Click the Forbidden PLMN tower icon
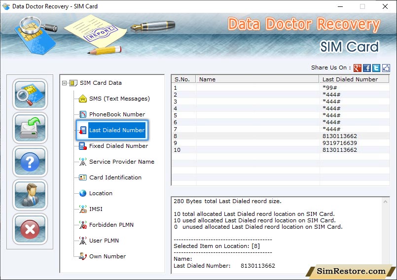The image size is (397, 280). coord(83,225)
